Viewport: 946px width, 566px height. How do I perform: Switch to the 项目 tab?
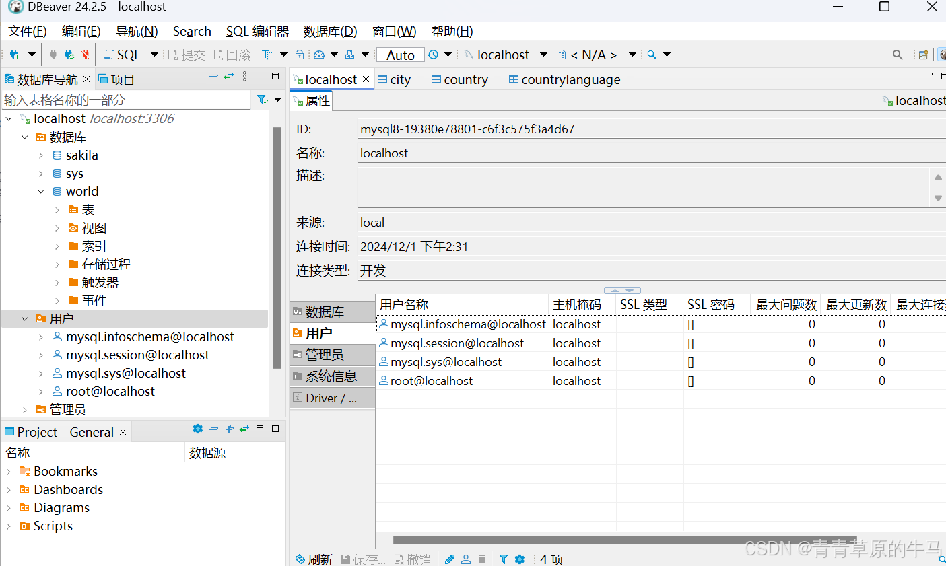click(116, 79)
